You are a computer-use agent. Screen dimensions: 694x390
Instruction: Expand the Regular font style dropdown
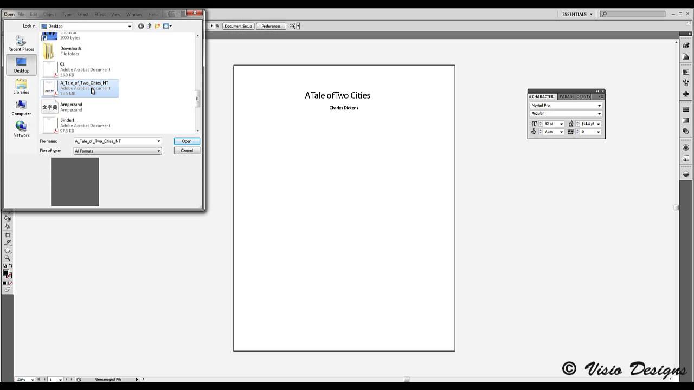[599, 114]
